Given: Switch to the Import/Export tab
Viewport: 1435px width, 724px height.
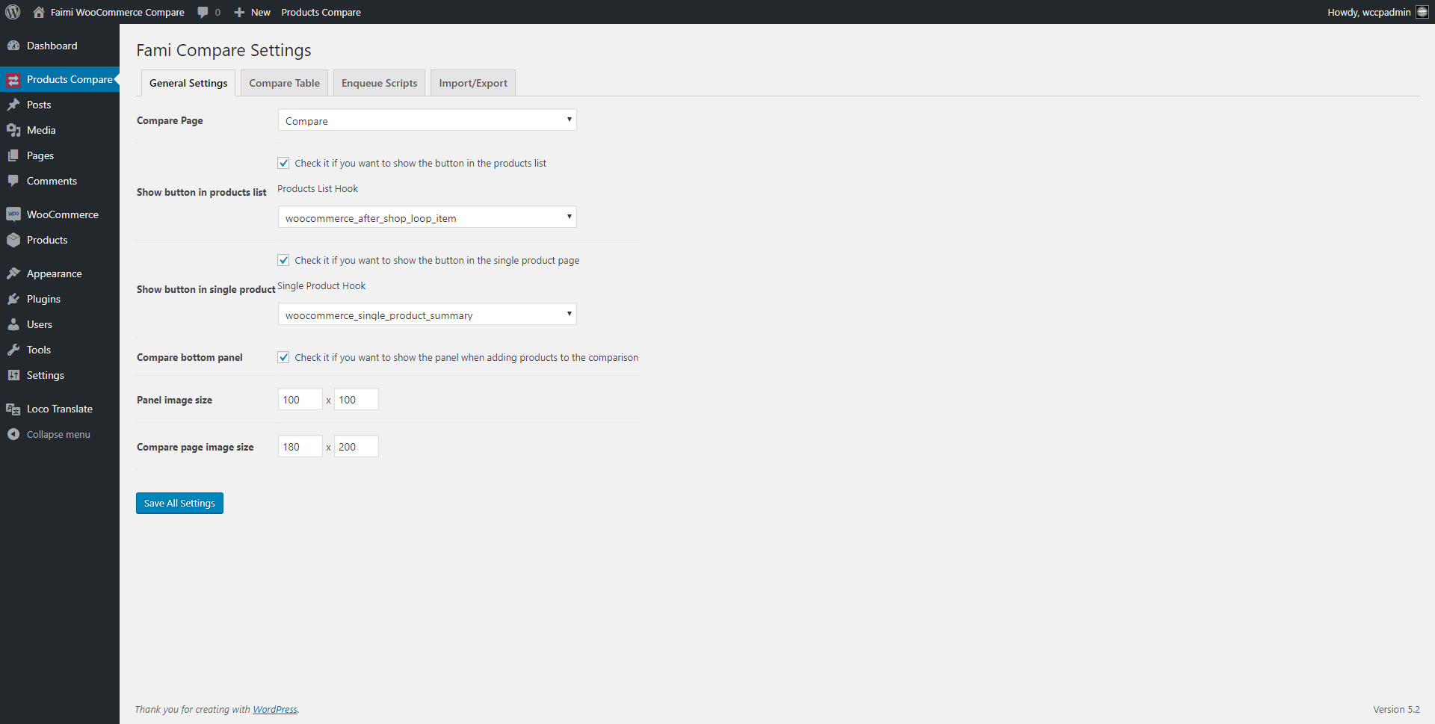Looking at the screenshot, I should tap(473, 83).
